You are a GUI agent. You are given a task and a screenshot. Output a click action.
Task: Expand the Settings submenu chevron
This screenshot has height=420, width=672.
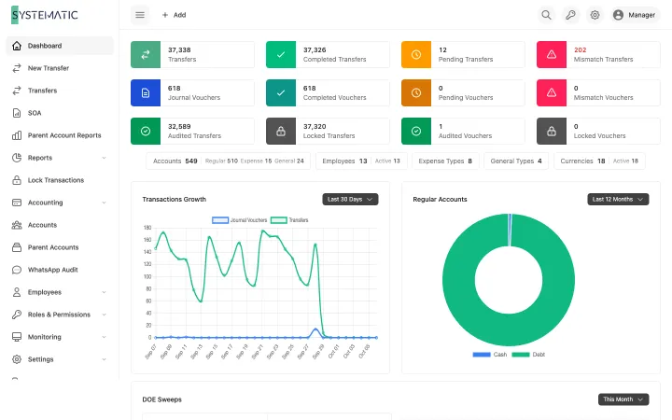pos(104,359)
